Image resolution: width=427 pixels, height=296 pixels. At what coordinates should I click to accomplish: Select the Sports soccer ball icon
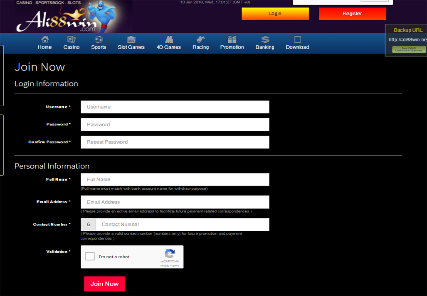pyautogui.click(x=99, y=40)
